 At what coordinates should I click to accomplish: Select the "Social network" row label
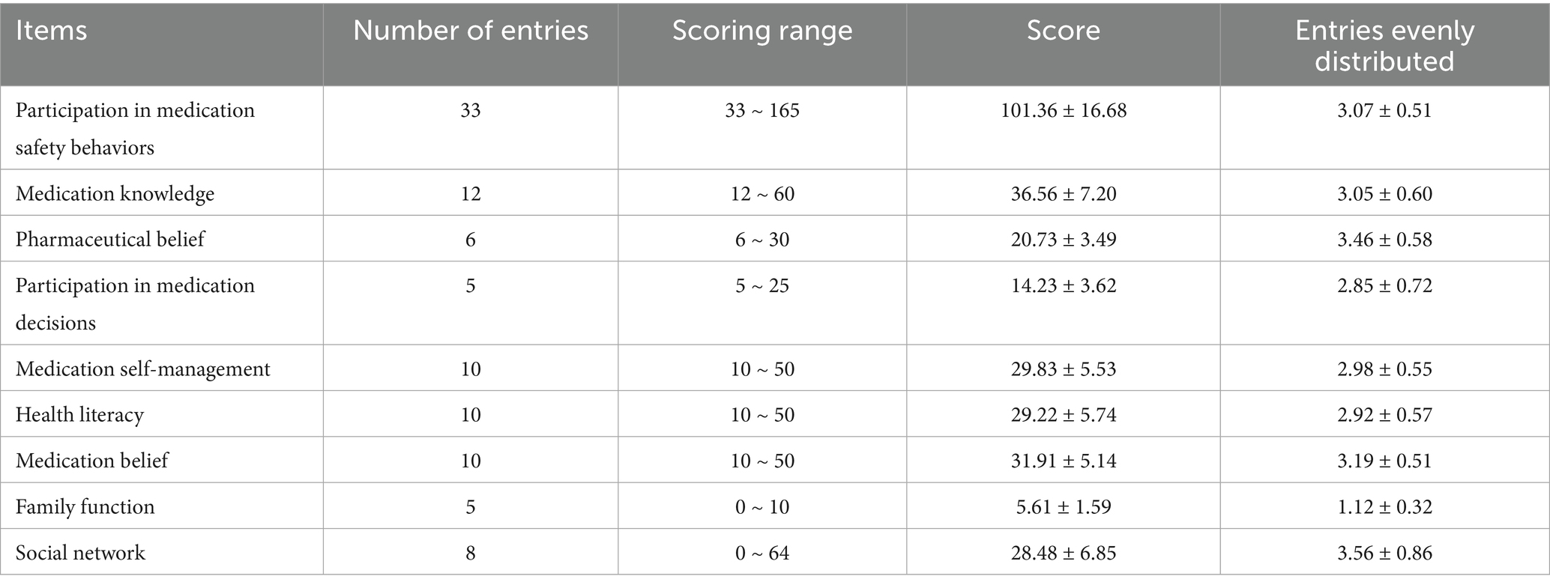pyautogui.click(x=80, y=553)
